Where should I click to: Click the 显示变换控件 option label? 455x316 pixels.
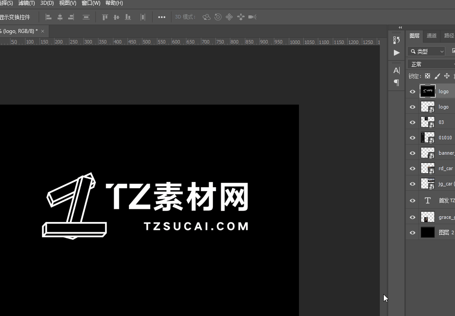[15, 17]
